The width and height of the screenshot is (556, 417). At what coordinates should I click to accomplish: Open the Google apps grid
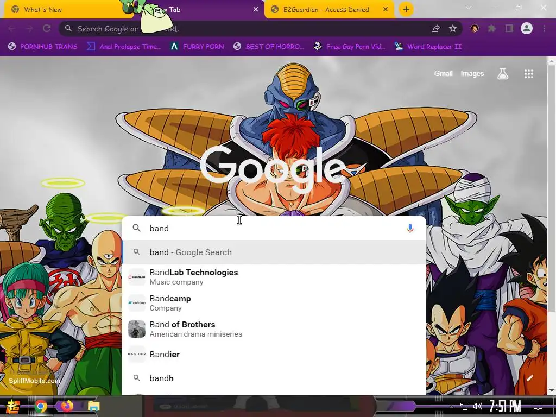point(529,74)
